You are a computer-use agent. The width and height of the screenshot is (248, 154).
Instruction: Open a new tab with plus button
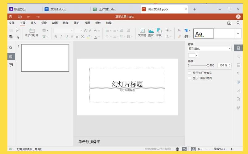tap(195, 9)
